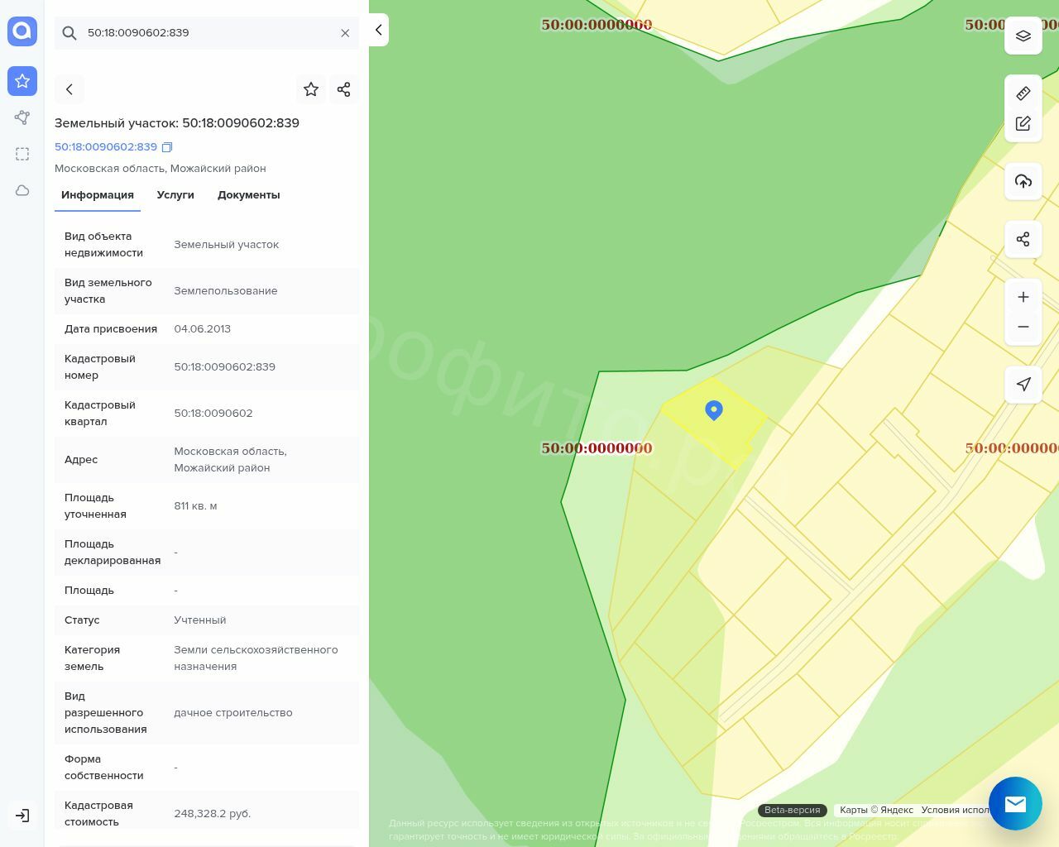Activate the draw/edit tool on map
1059x847 pixels.
(x=1023, y=123)
